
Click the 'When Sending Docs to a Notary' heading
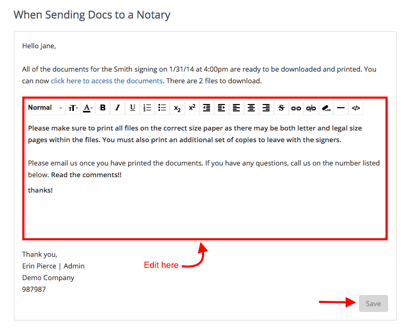(92, 15)
